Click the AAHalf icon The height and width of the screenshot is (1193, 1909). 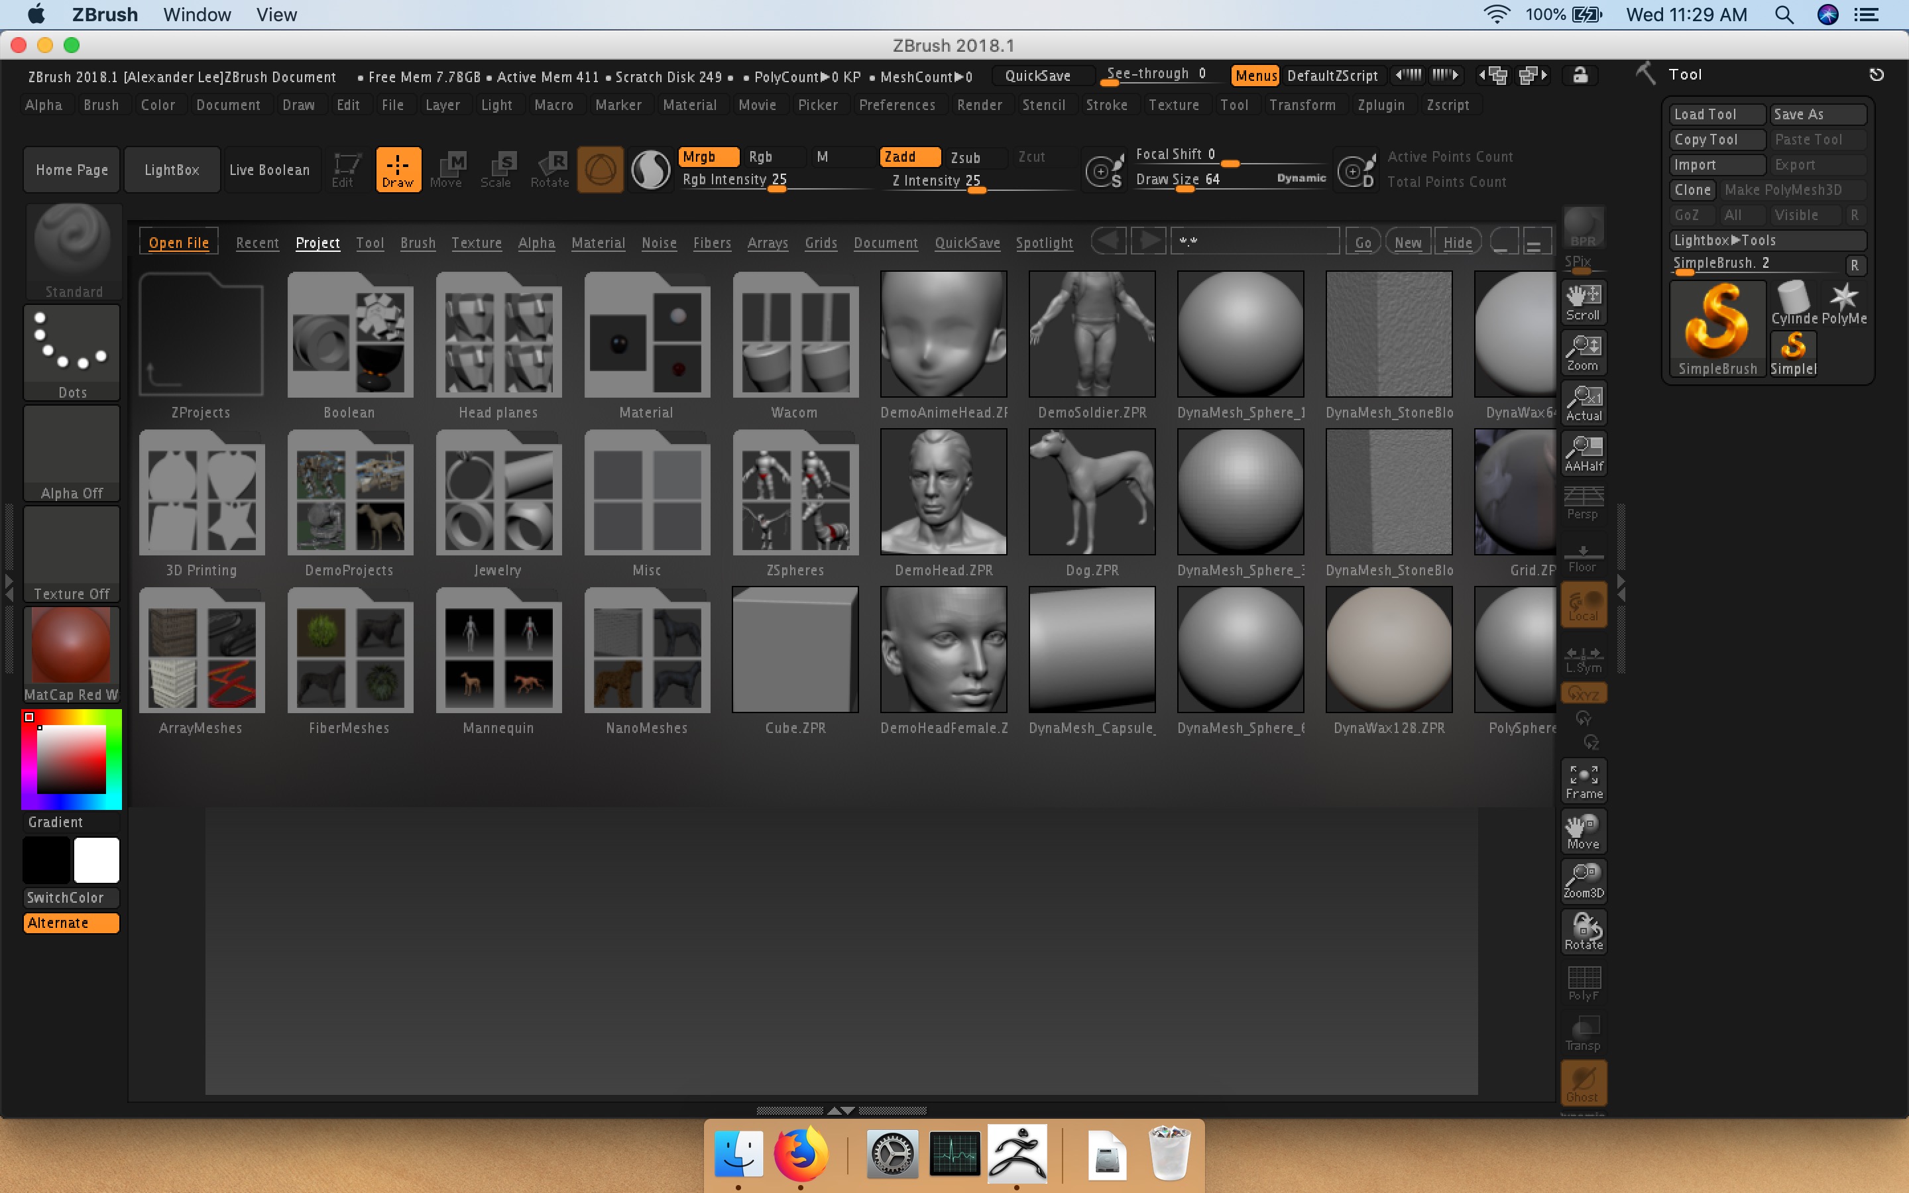[1583, 454]
